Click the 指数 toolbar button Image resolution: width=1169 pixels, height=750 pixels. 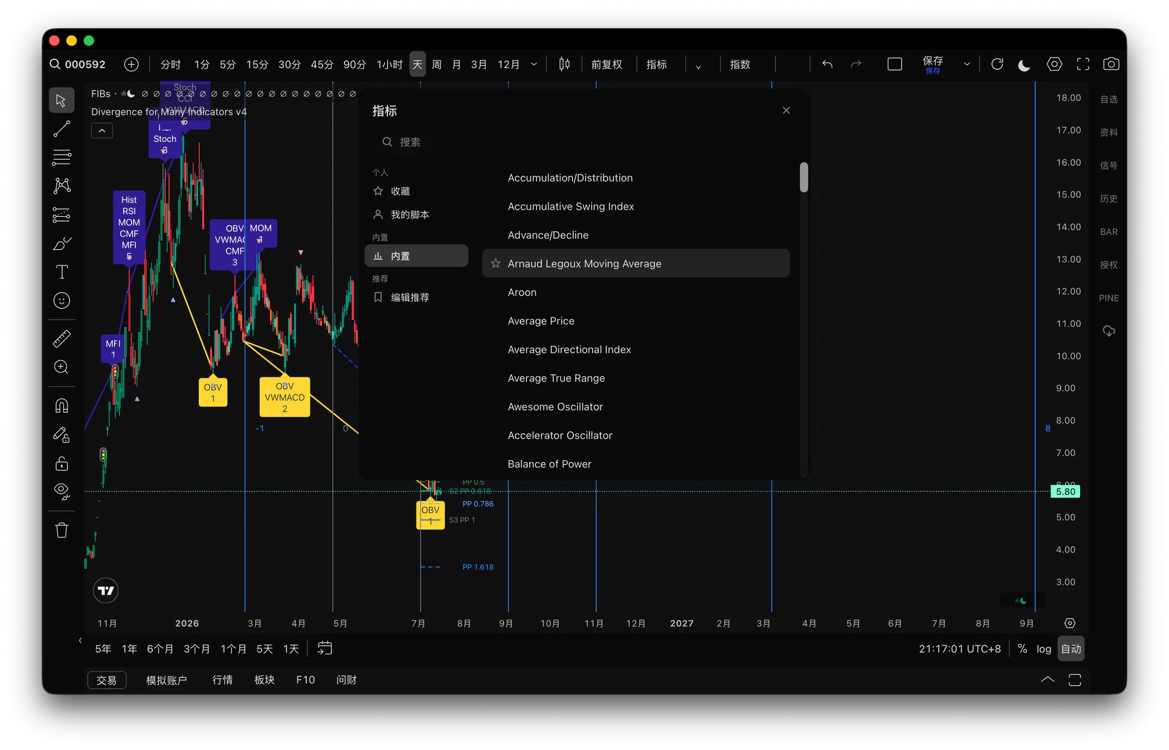click(740, 65)
